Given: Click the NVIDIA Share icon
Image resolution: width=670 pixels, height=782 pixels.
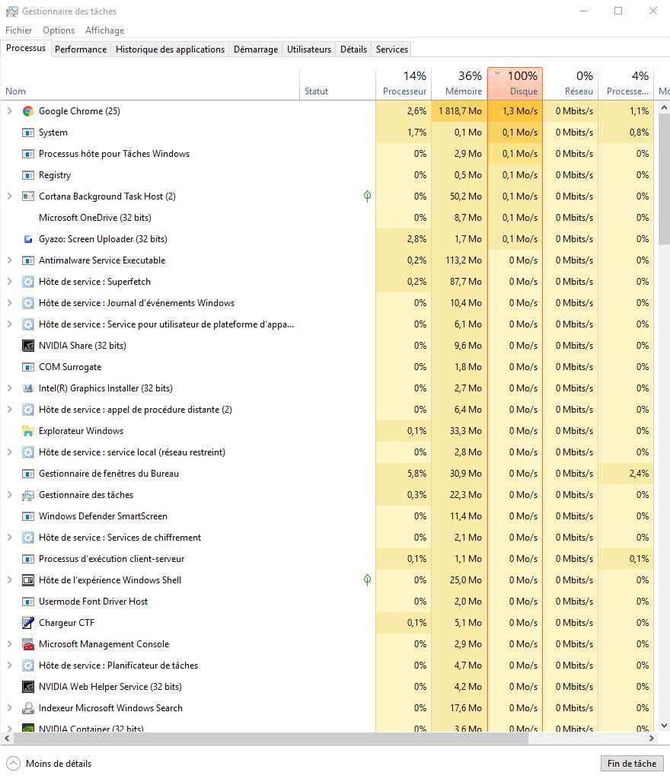Looking at the screenshot, I should (x=28, y=346).
